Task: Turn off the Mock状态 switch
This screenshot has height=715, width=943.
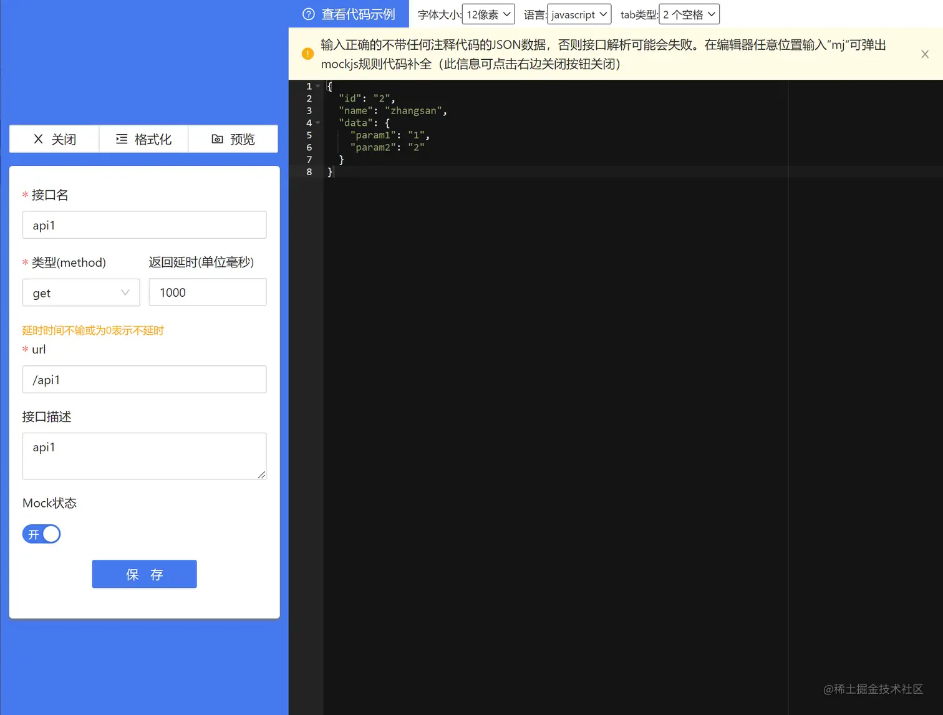Action: click(x=42, y=534)
